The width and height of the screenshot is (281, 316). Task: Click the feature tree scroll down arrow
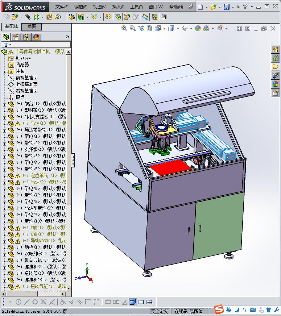point(69,288)
